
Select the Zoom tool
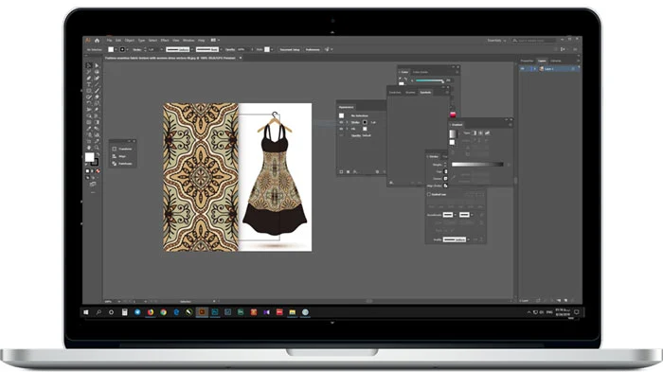pyautogui.click(x=97, y=148)
